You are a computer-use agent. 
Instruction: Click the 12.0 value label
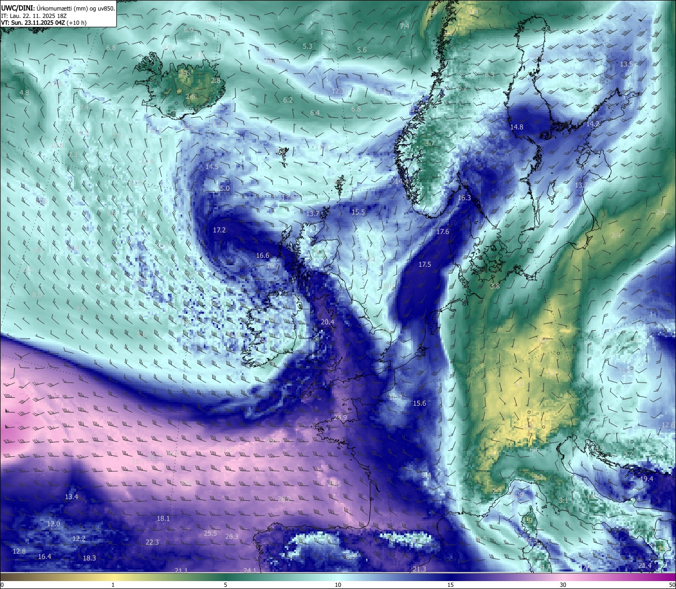pyautogui.click(x=54, y=524)
